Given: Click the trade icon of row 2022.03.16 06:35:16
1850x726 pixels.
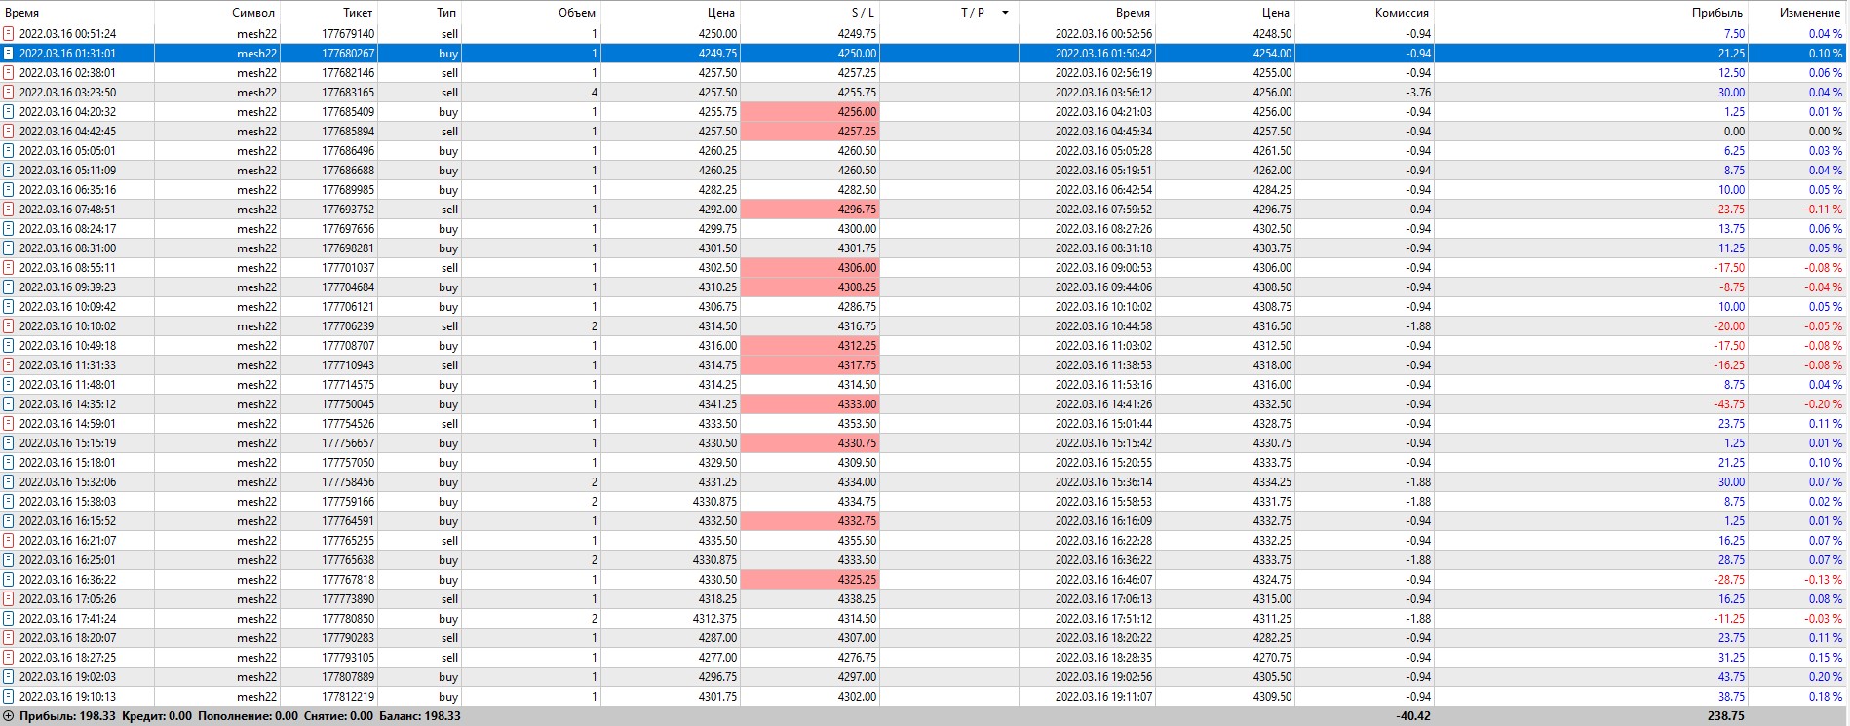Looking at the screenshot, I should click(9, 190).
